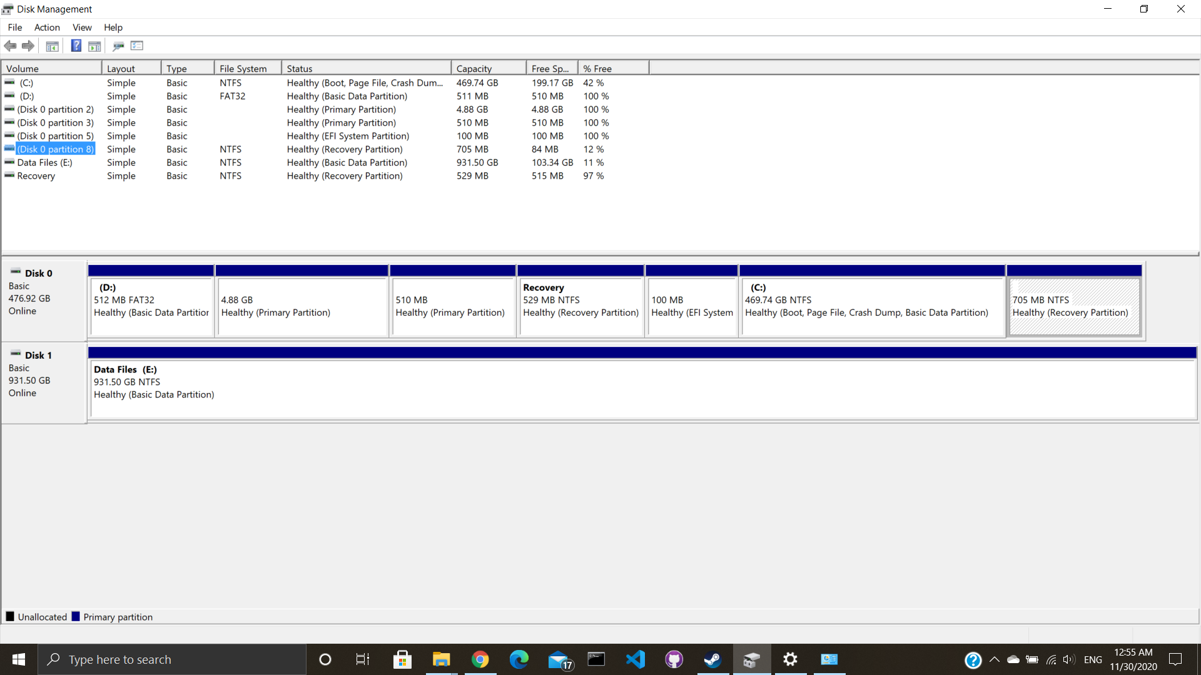Click the Forward arrow toolbar icon

(x=28, y=46)
